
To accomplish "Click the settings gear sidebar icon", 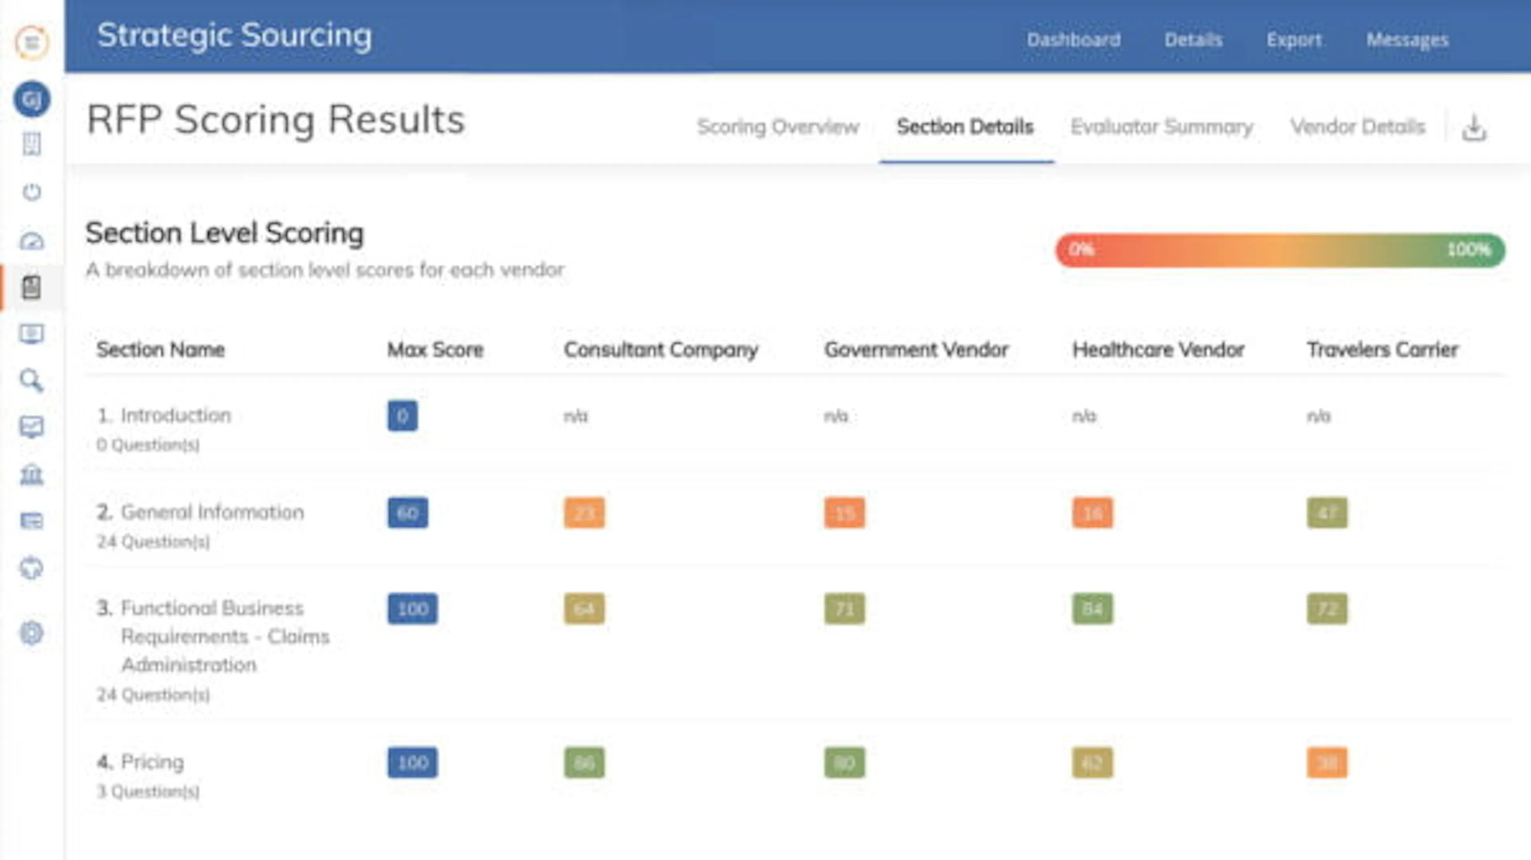I will coord(32,632).
